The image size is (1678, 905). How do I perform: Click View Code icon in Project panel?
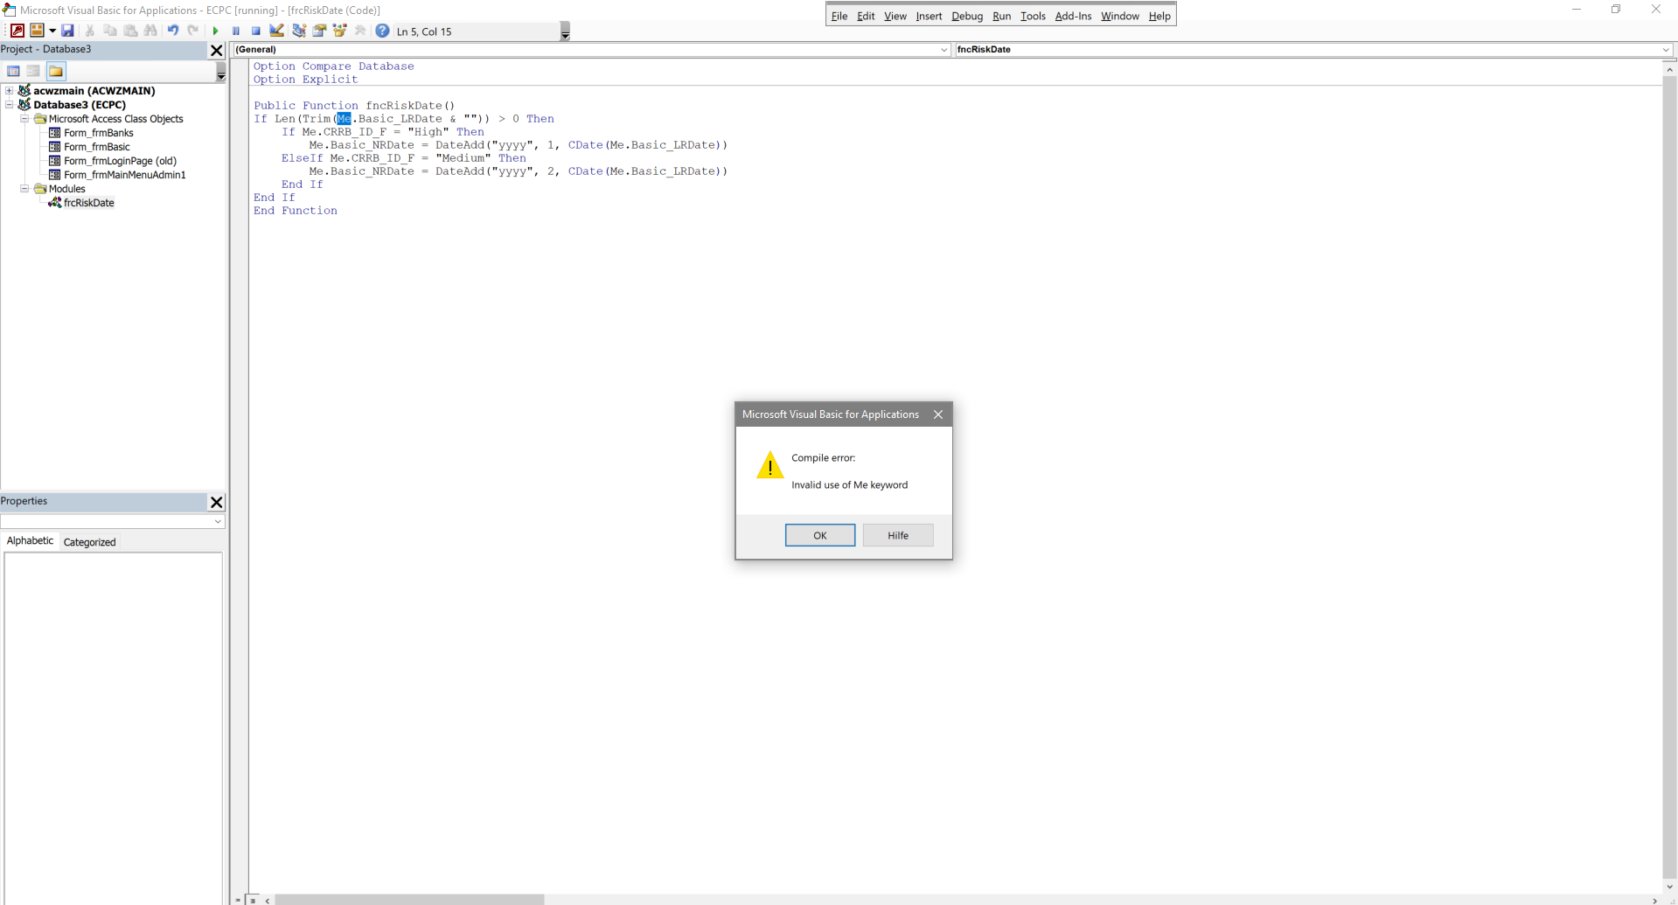14,71
